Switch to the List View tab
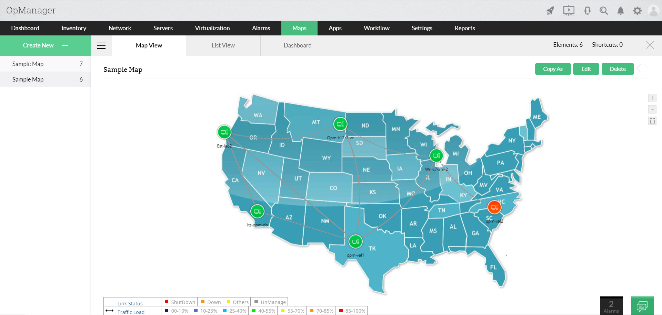Image resolution: width=662 pixels, height=315 pixels. click(223, 45)
